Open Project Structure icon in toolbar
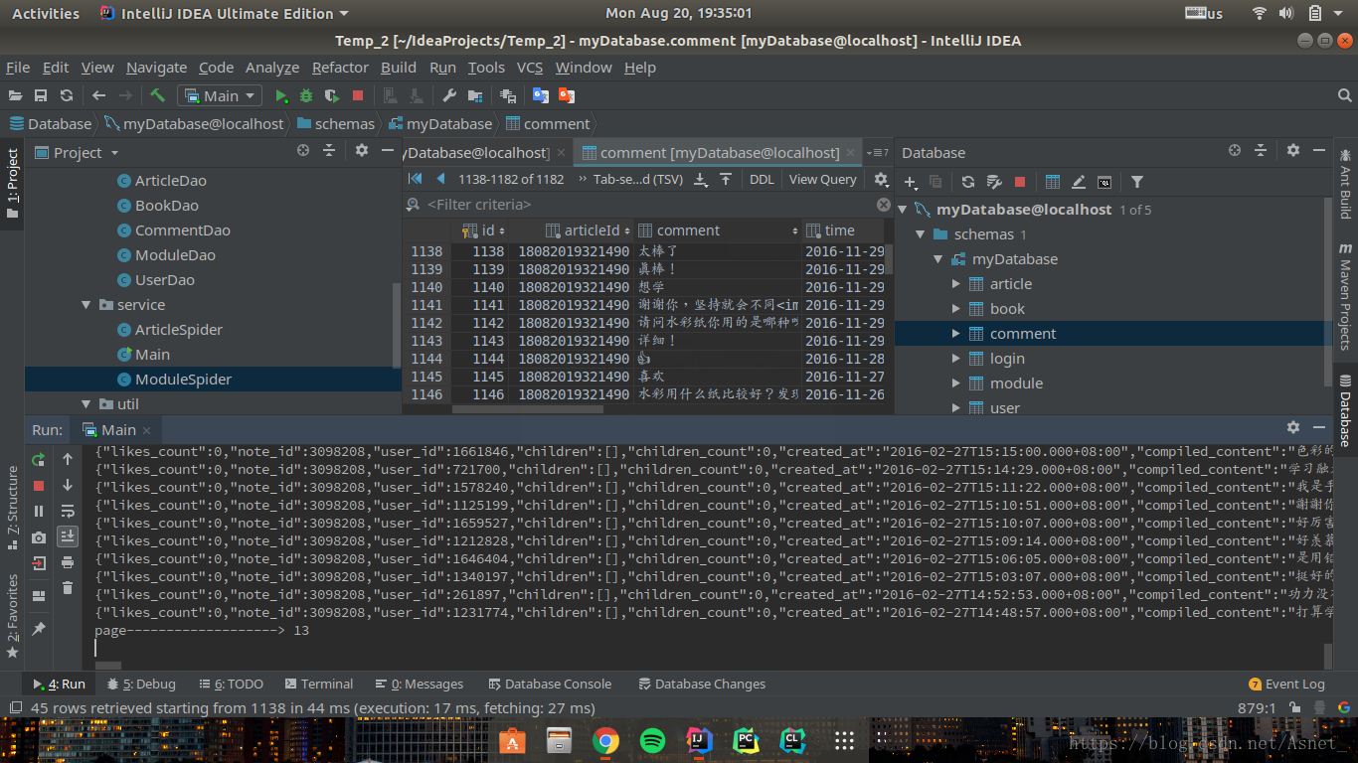 pyautogui.click(x=475, y=95)
